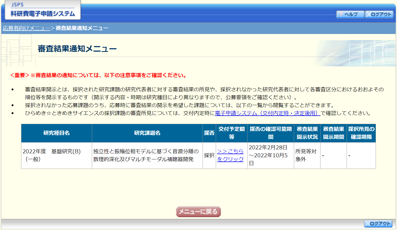Click the 採択所見の確認期限 column header
This screenshot has height=230, width=397.
(361, 133)
